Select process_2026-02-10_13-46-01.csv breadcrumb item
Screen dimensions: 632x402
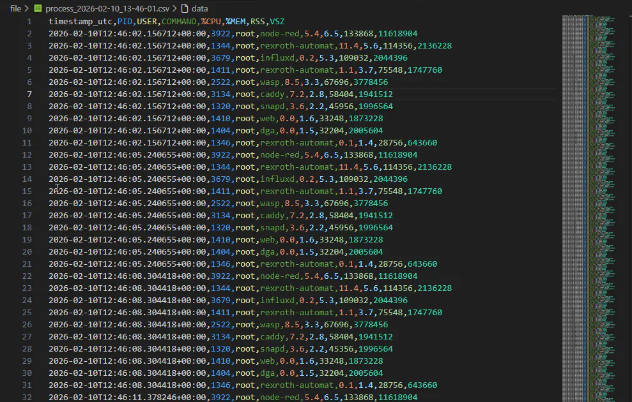(107, 9)
